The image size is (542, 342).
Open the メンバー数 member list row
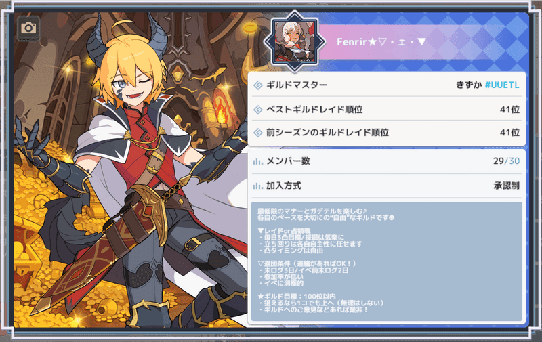(387, 161)
